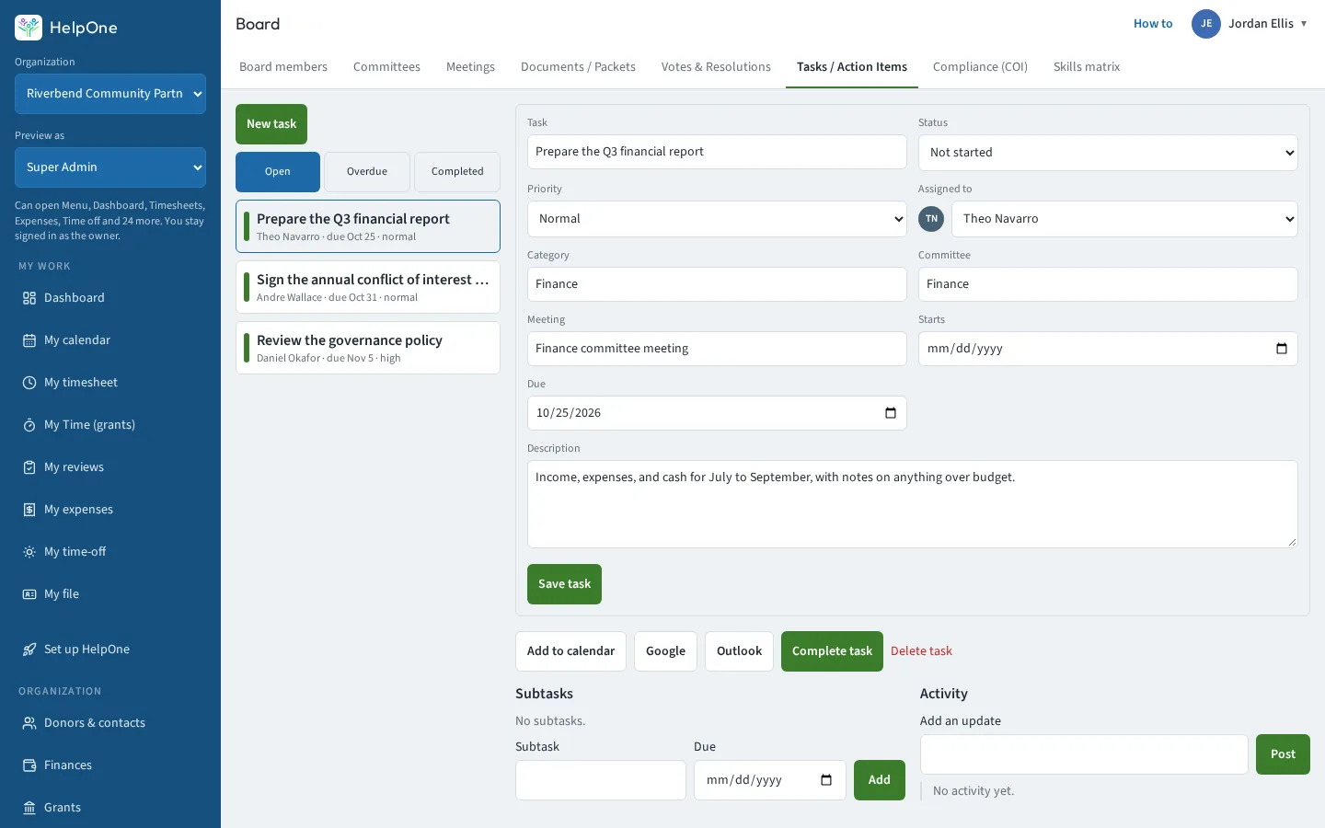Click the JE user avatar

[x=1206, y=24]
